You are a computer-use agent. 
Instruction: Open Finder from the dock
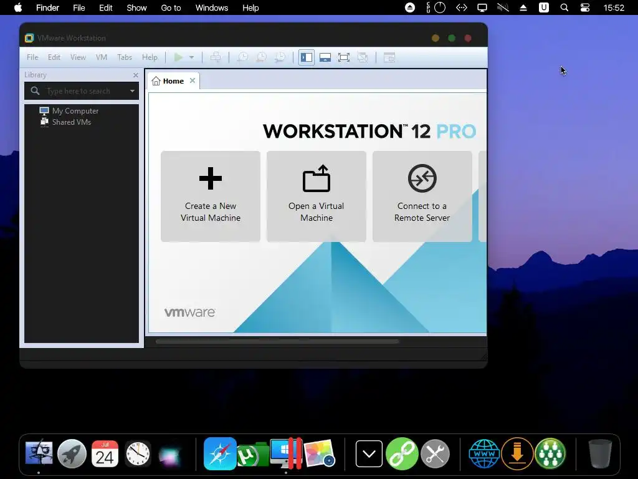tap(39, 453)
